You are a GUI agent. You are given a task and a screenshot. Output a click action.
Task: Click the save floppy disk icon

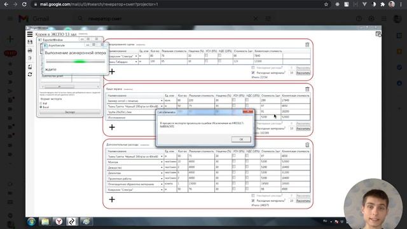coord(30,42)
